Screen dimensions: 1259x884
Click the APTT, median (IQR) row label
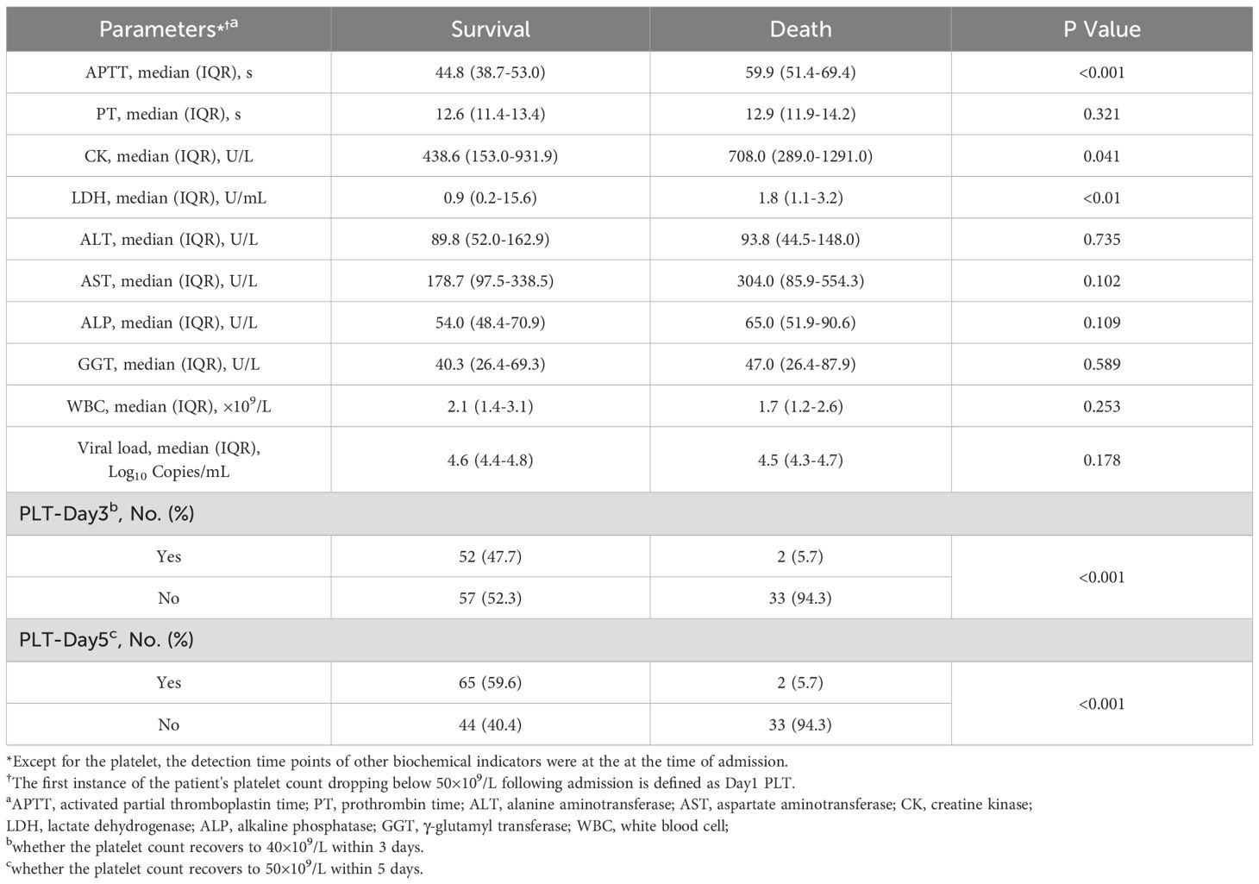(x=168, y=72)
